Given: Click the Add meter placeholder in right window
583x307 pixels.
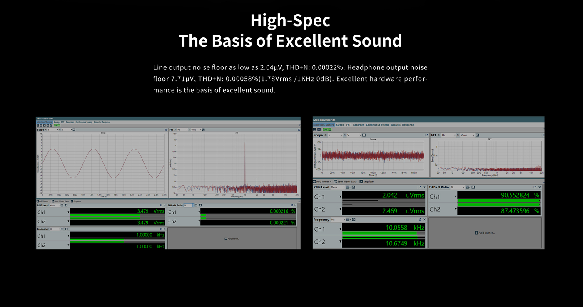Looking at the screenshot, I should pos(485,233).
